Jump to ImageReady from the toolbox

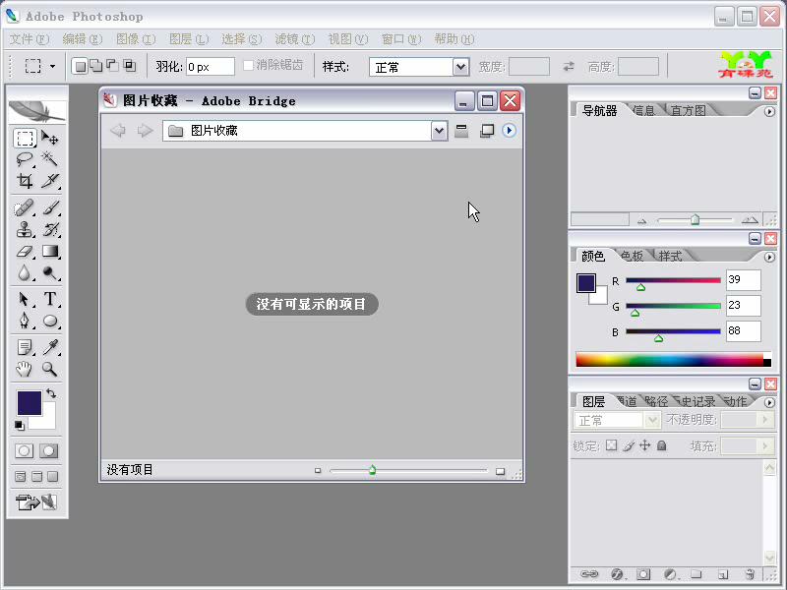click(x=36, y=501)
